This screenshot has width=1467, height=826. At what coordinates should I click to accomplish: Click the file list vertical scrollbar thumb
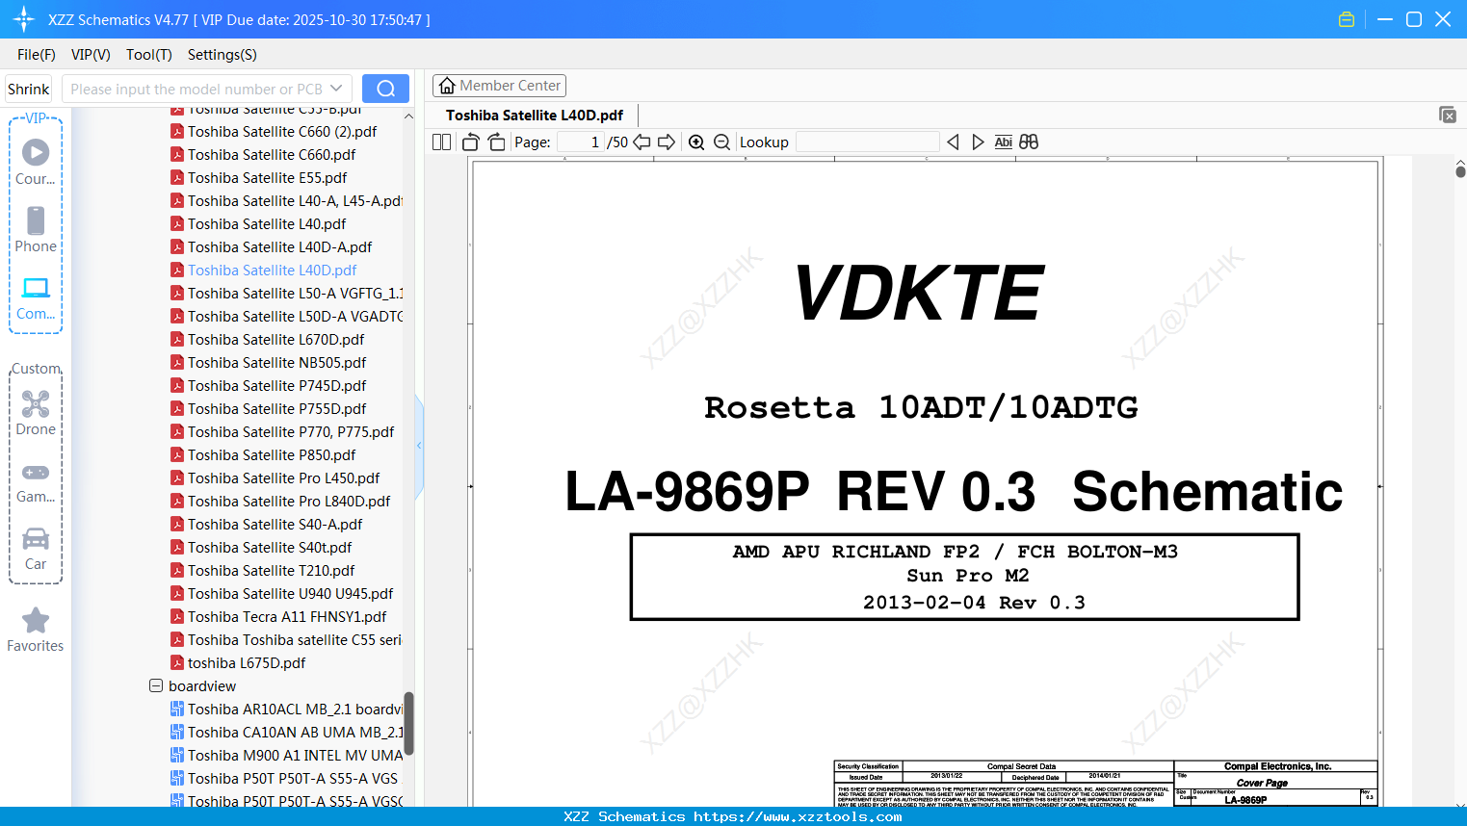tap(408, 723)
